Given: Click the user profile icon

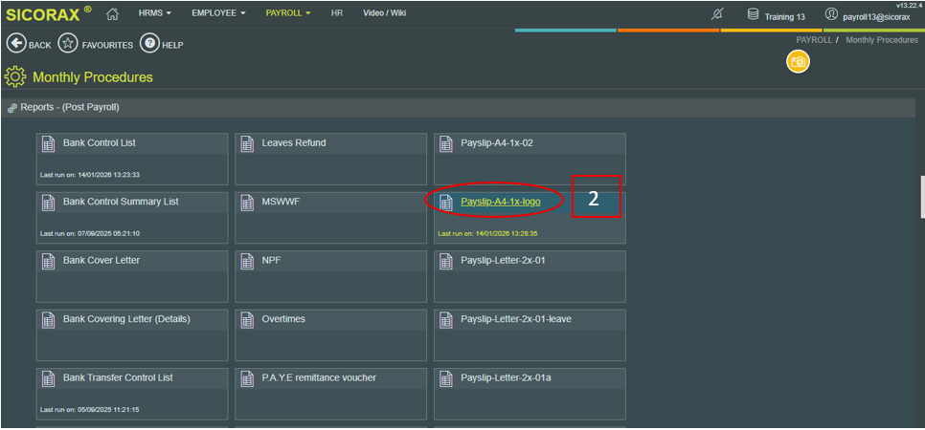Looking at the screenshot, I should (831, 15).
